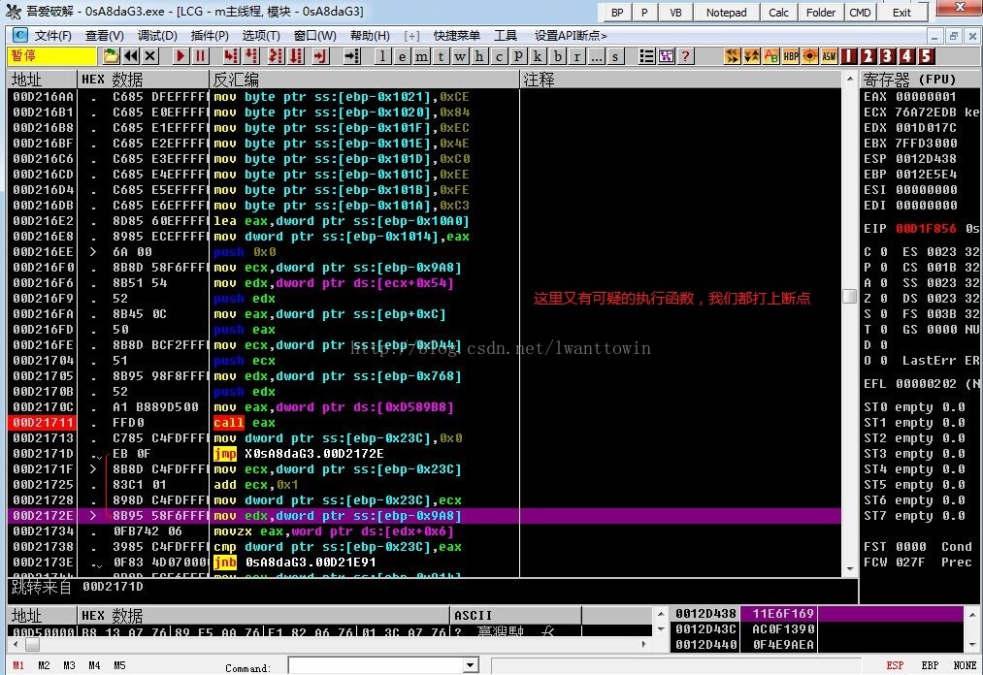
Task: Open threads window with the t button
Action: tap(441, 56)
